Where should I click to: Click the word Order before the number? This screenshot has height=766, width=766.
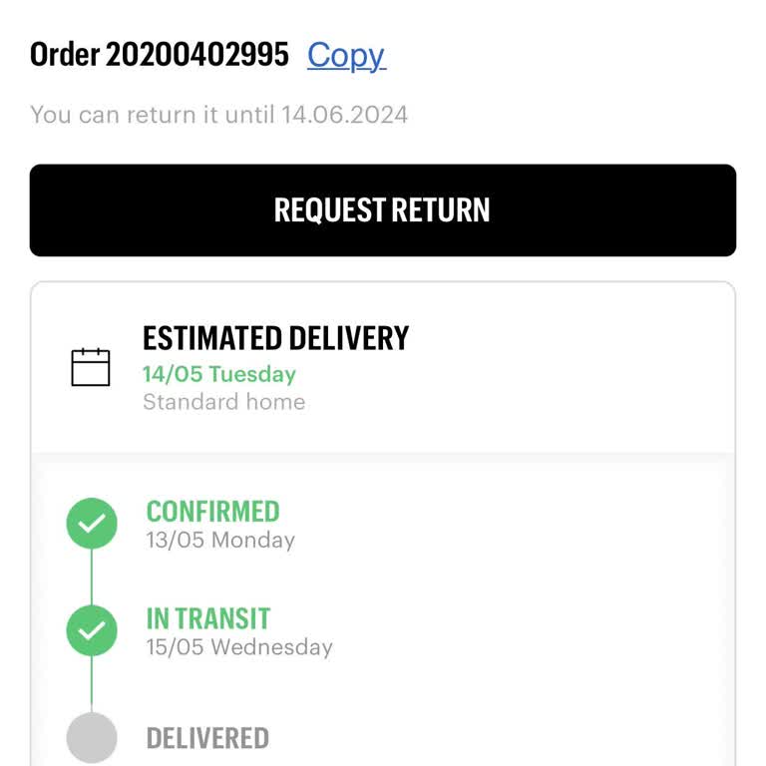(64, 55)
